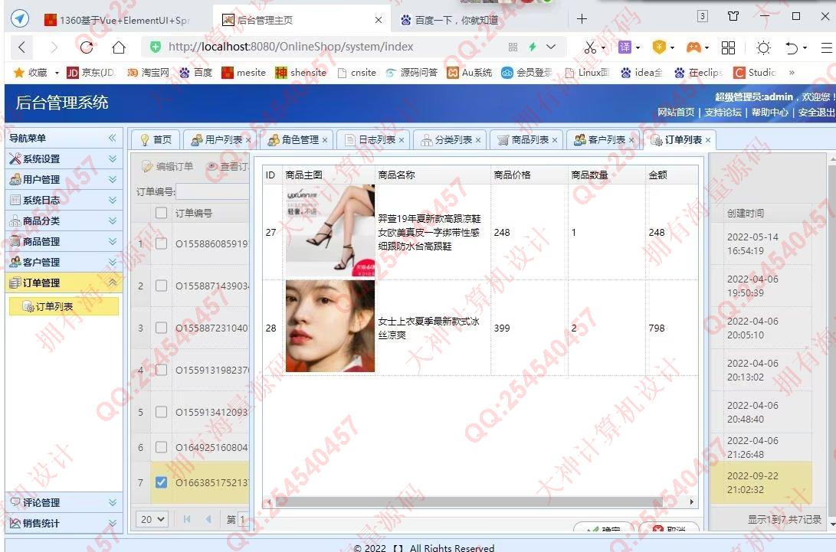Switch to 首页 tab
The image size is (836, 552).
click(156, 139)
